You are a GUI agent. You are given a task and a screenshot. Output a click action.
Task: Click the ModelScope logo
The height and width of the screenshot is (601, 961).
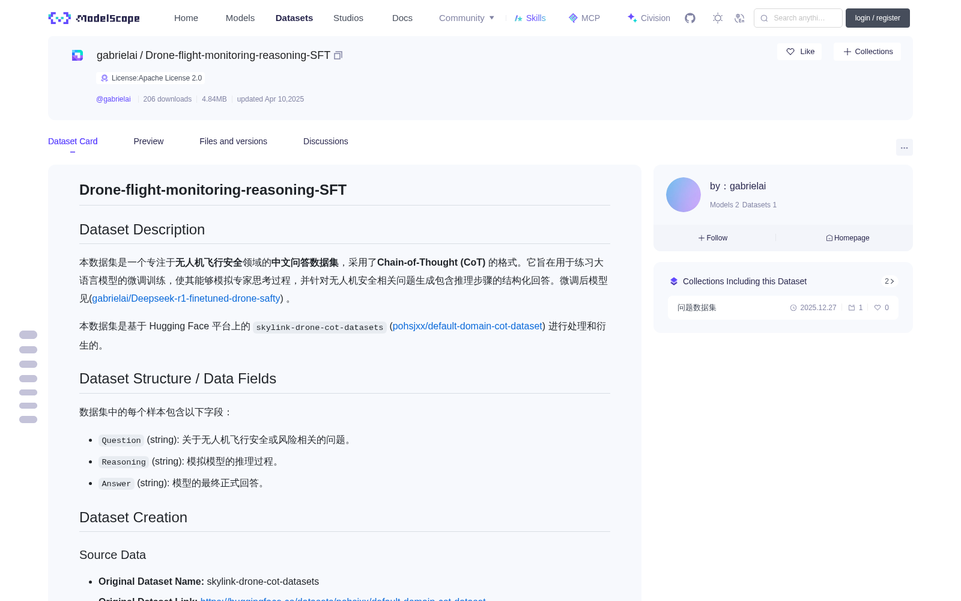(94, 18)
